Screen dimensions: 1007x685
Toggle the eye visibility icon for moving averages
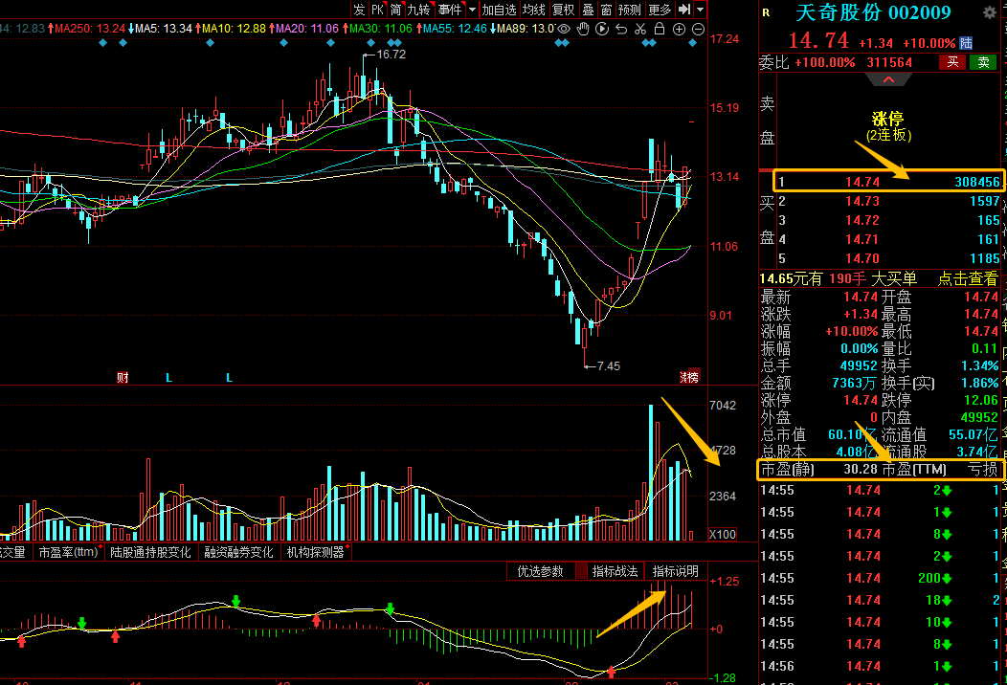(564, 29)
